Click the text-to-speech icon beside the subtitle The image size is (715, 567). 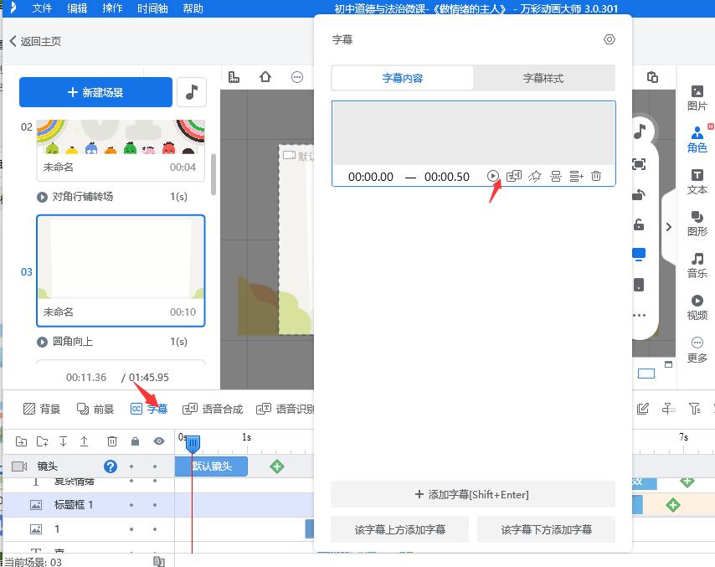[x=514, y=176]
